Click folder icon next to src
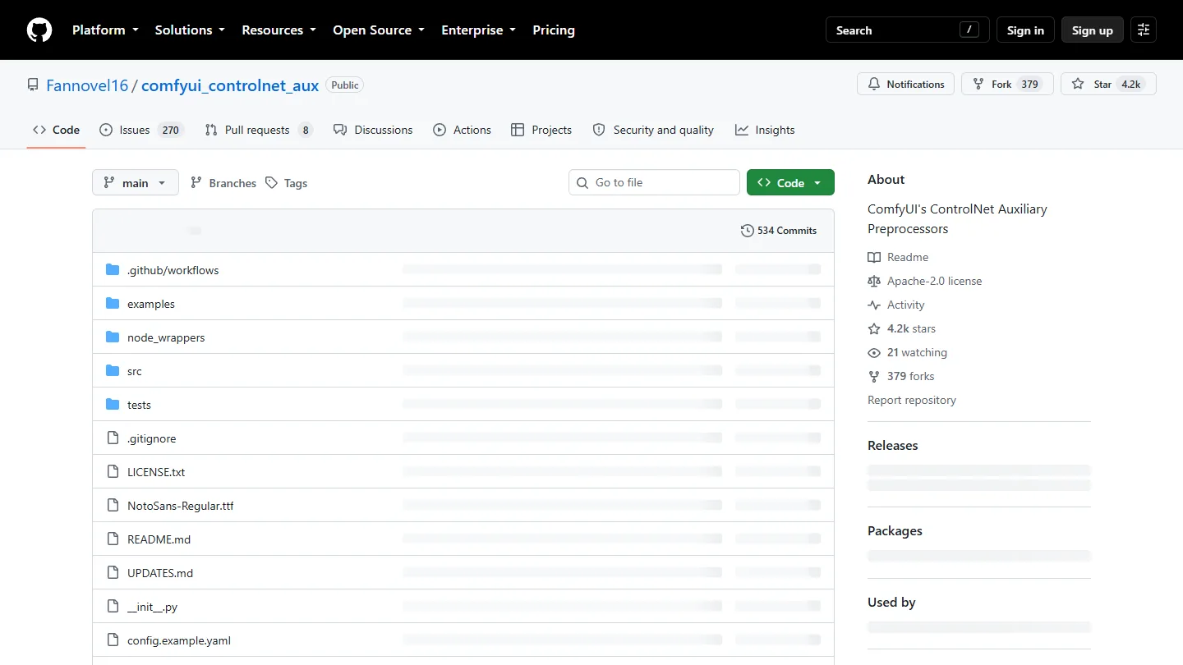The image size is (1183, 665). pos(113,371)
